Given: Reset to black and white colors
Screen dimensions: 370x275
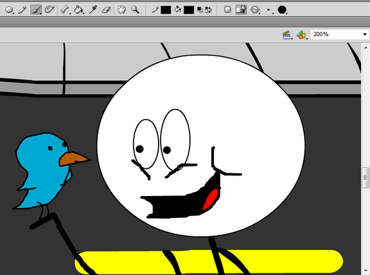Looking at the screenshot, I should coord(200,10).
